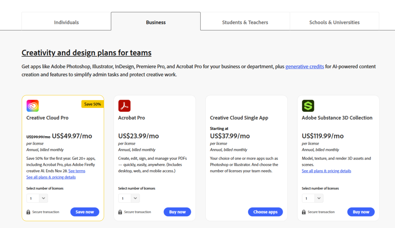395x228 pixels.
Task: Click Buy now for Acrobat Pro
Action: click(177, 212)
